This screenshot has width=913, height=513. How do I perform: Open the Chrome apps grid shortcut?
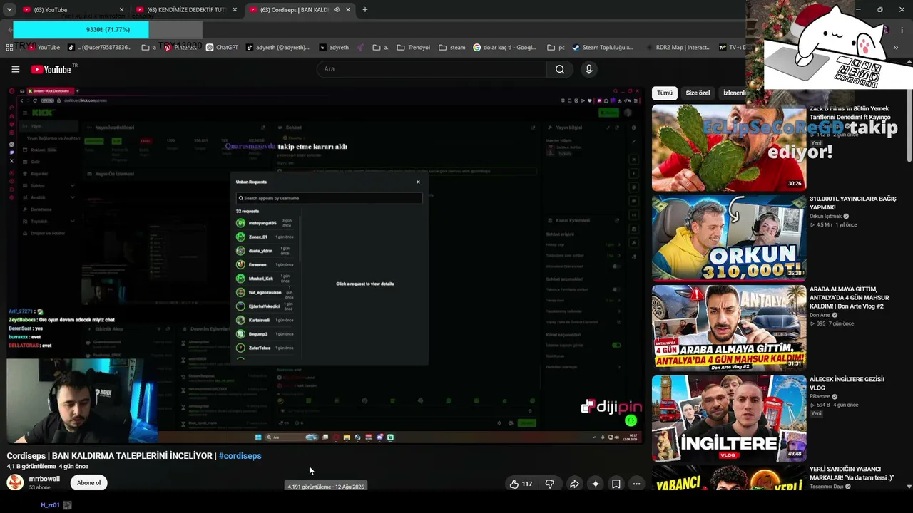pyautogui.click(x=9, y=48)
